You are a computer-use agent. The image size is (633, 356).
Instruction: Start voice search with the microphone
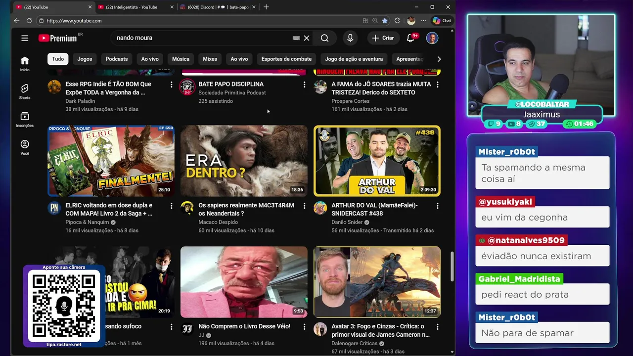coord(350,38)
